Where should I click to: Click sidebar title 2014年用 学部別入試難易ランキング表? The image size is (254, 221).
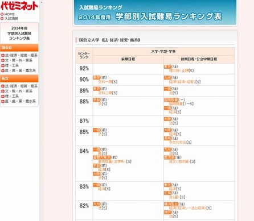tap(19, 33)
